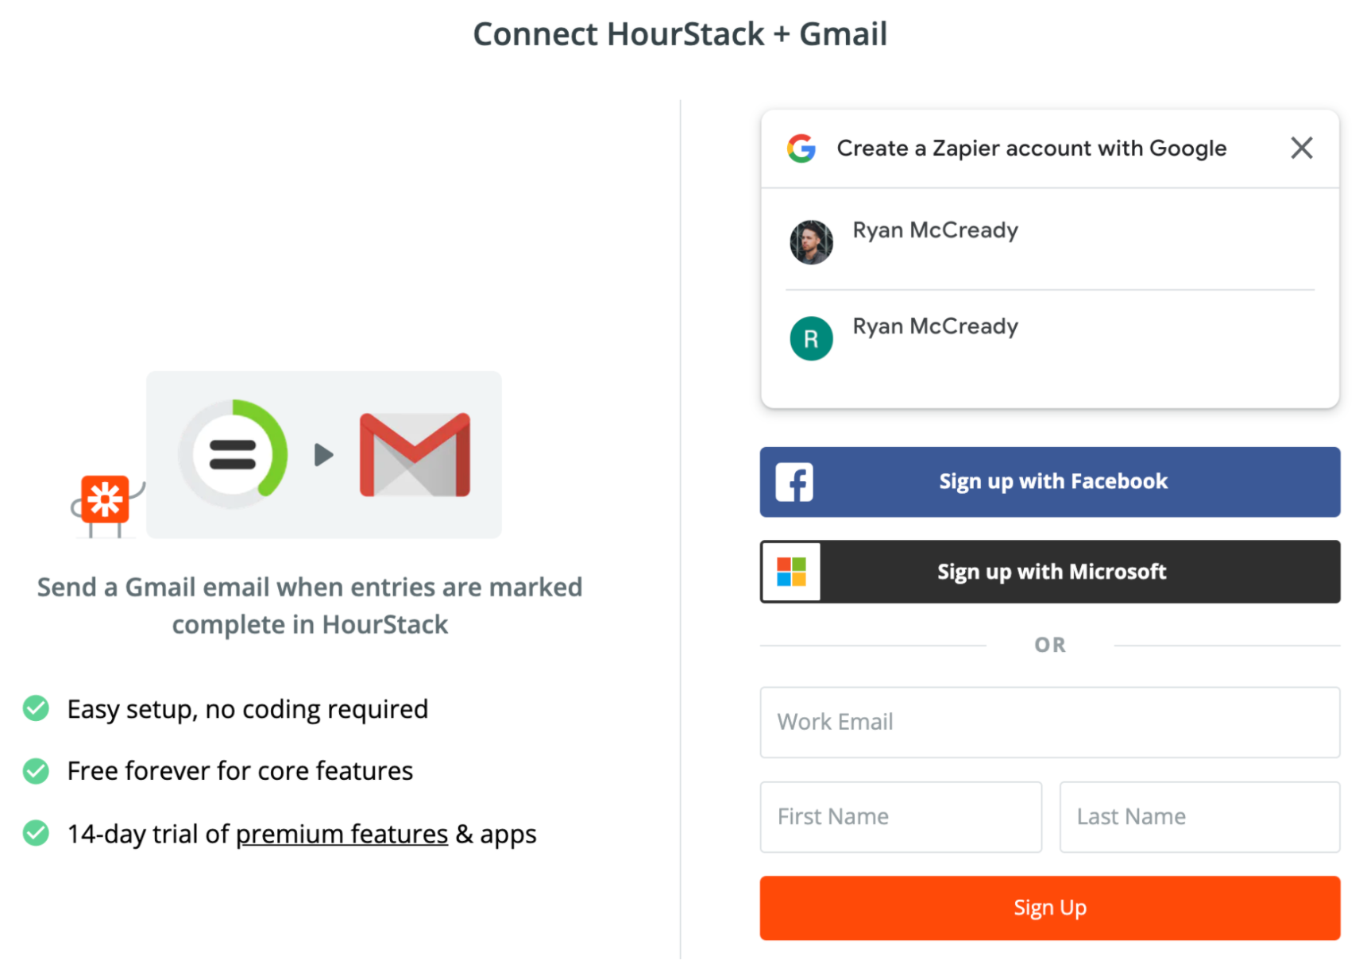Click the checkmark next to Free forever
This screenshot has width=1363, height=964.
[36, 770]
